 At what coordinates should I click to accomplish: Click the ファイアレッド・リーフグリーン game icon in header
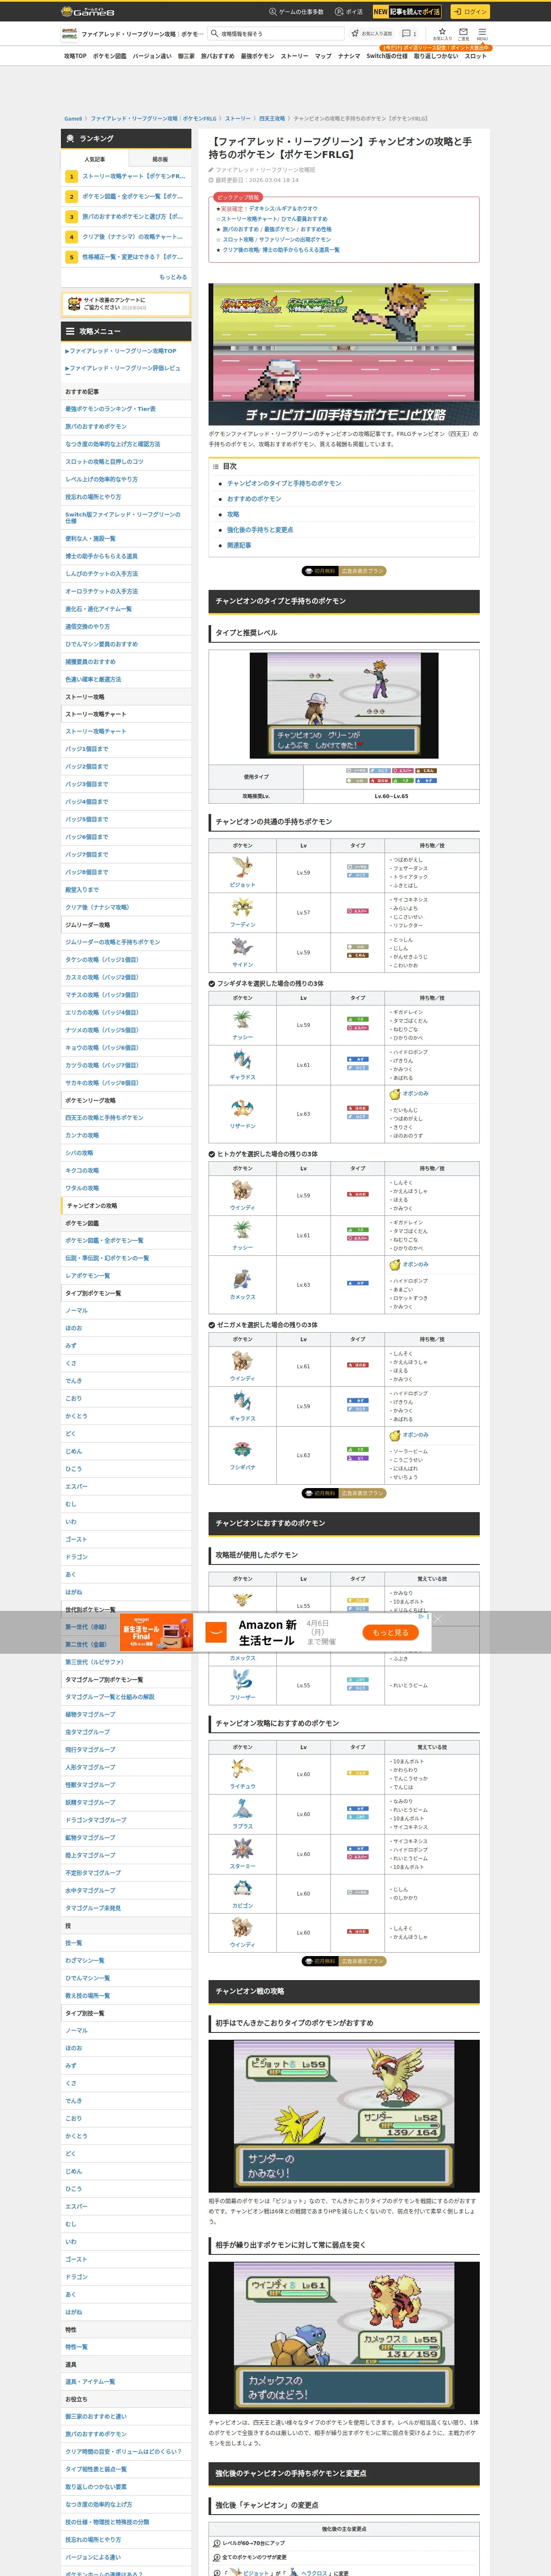[70, 33]
